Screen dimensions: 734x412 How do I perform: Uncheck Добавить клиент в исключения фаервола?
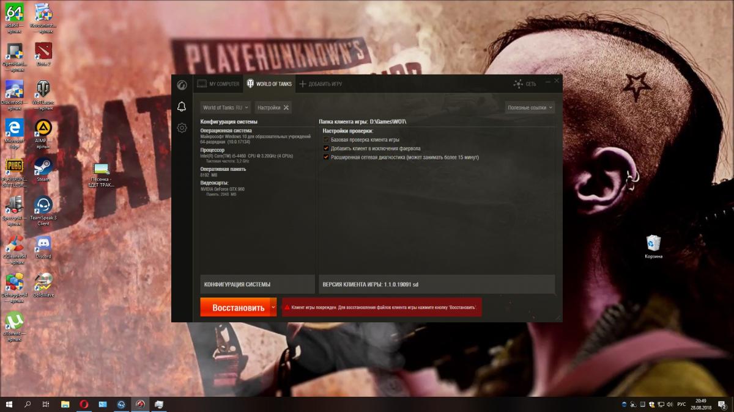pyautogui.click(x=326, y=148)
